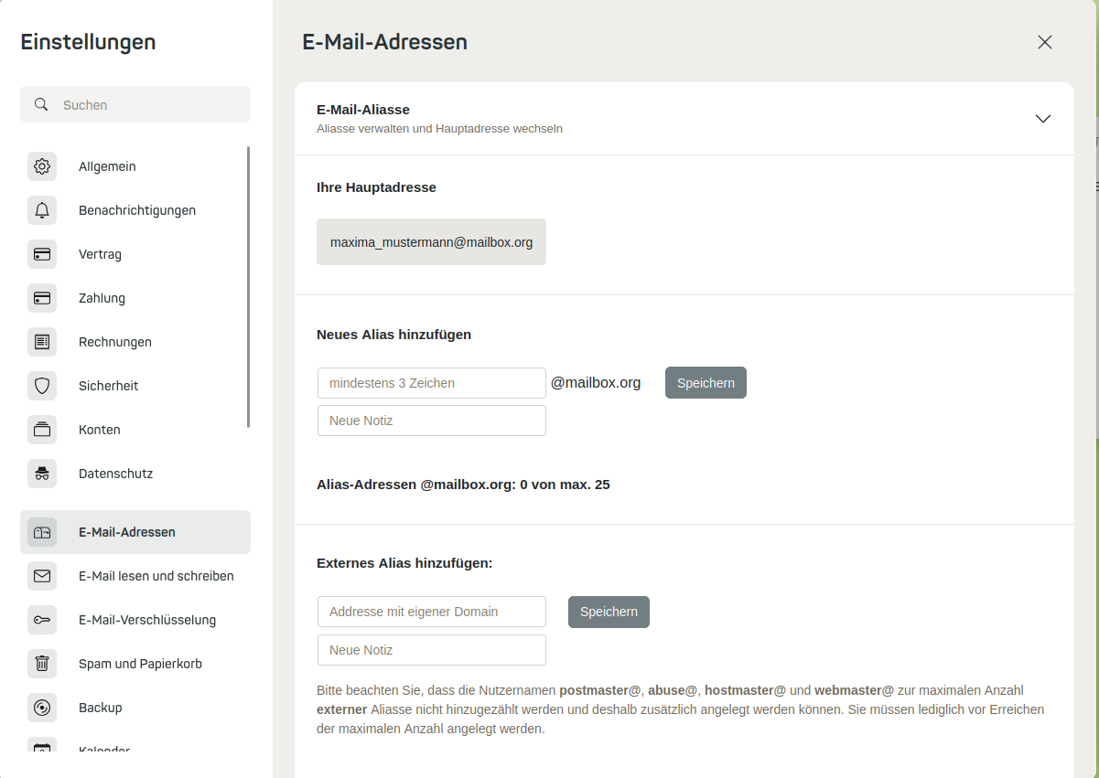Click the Suchen settings search box
This screenshot has width=1099, height=778.
[x=135, y=104]
